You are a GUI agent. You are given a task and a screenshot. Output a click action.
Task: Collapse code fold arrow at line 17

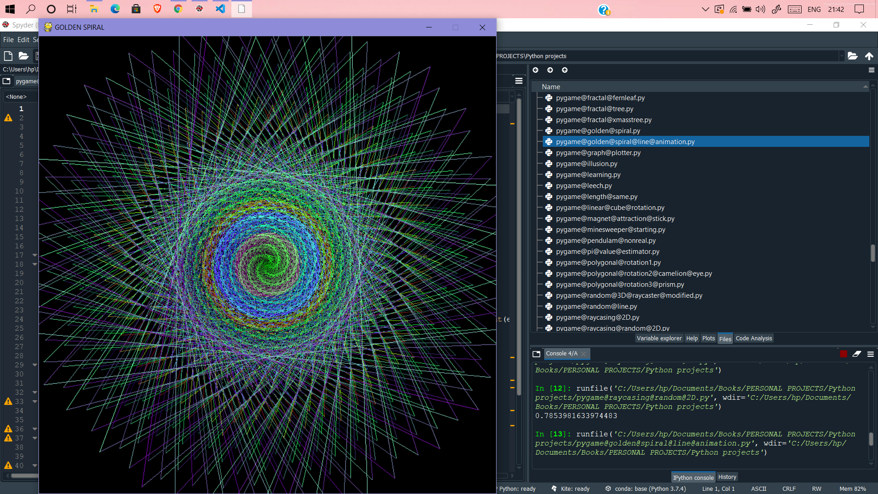pyautogui.click(x=35, y=255)
